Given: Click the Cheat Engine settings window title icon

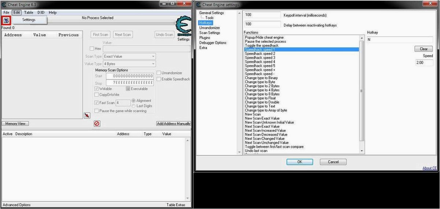Looking at the screenshot, I should (x=199, y=4).
